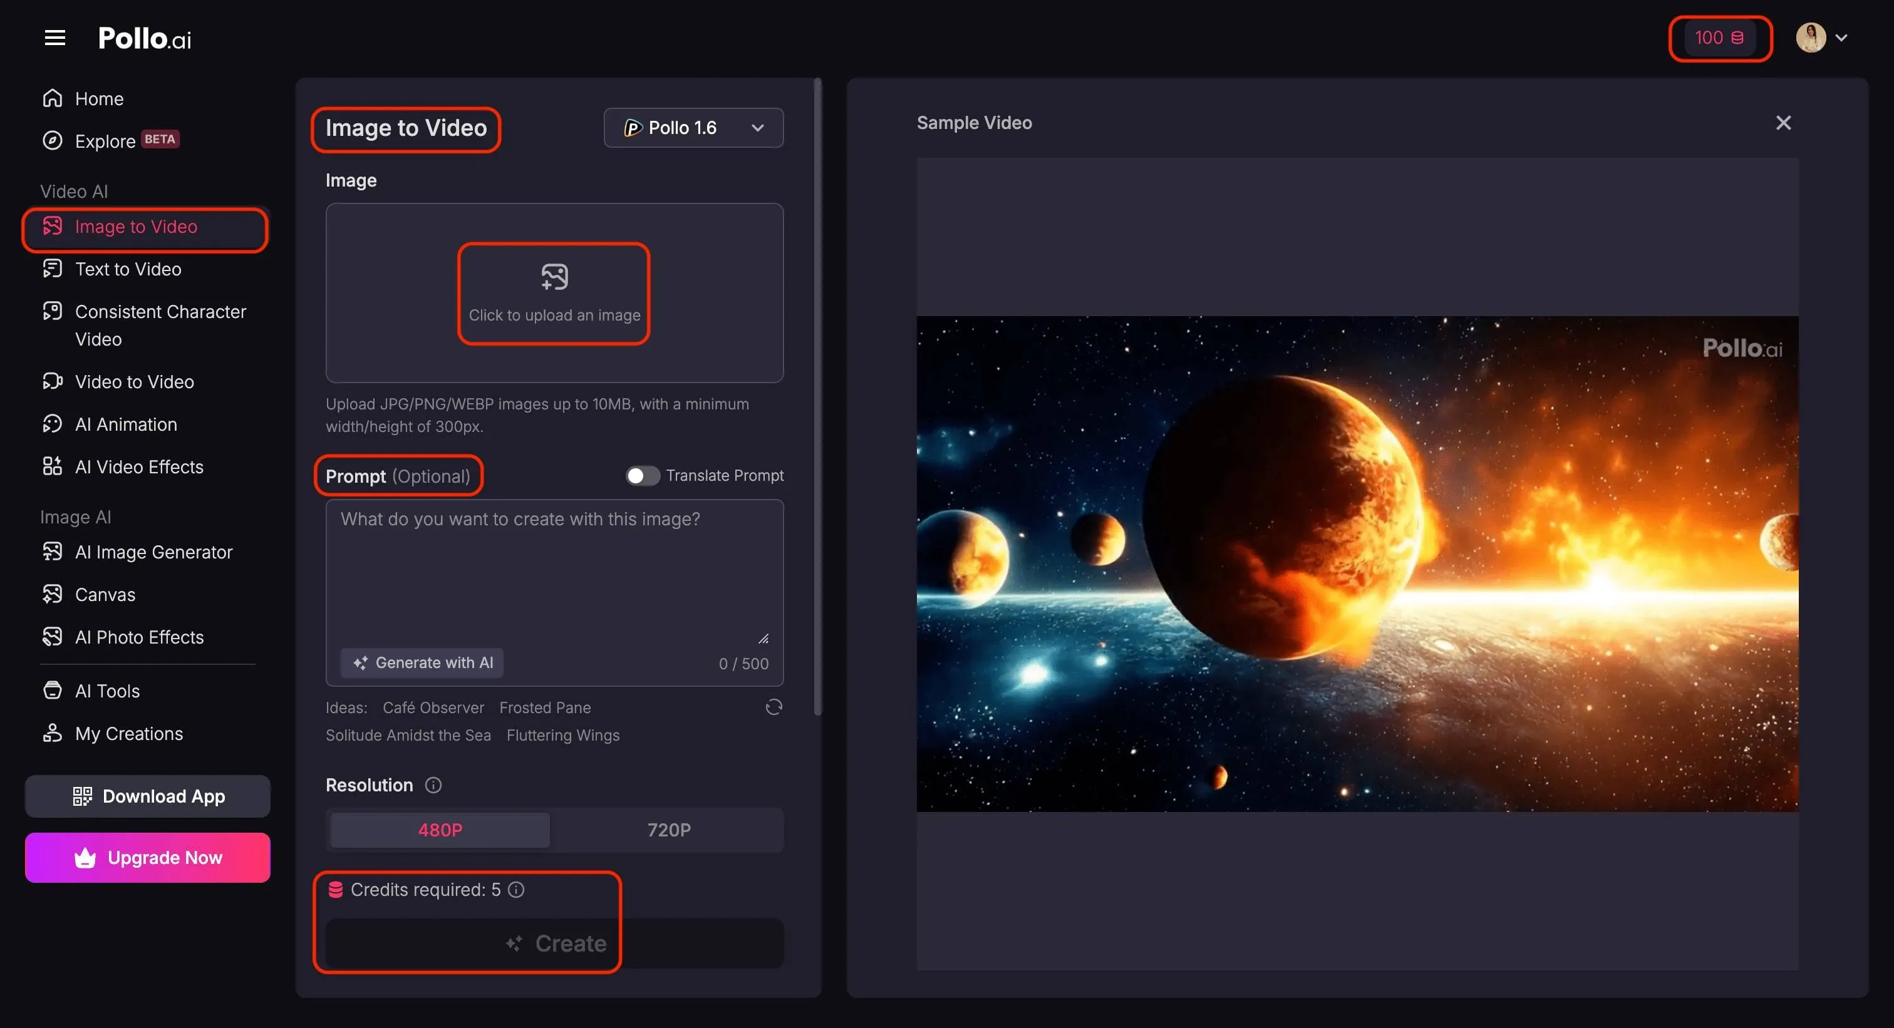
Task: Click into the prompt text area
Action: (554, 573)
